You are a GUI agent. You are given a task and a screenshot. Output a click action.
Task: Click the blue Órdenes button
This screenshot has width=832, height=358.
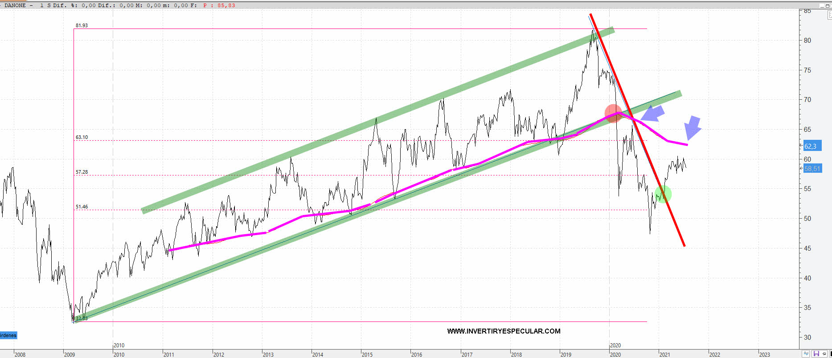pos(8,335)
